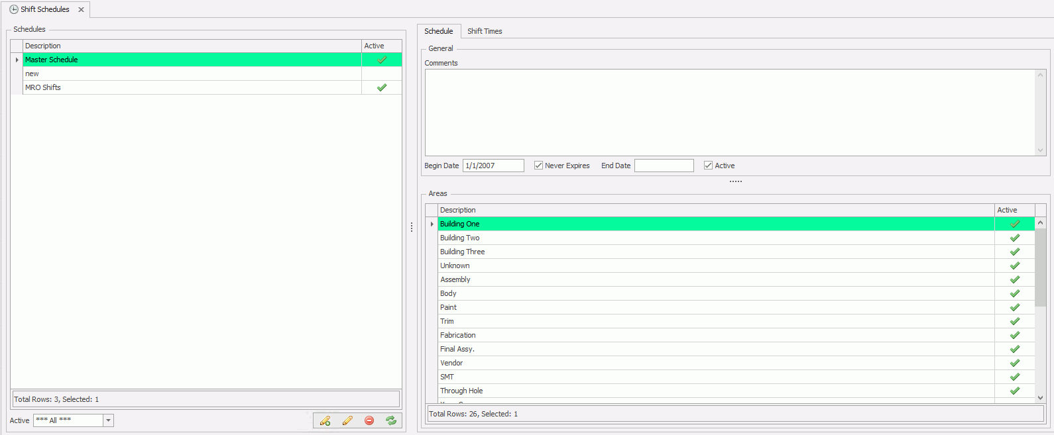Click the Paint area active checkmark
Image resolution: width=1054 pixels, height=435 pixels.
click(1014, 307)
